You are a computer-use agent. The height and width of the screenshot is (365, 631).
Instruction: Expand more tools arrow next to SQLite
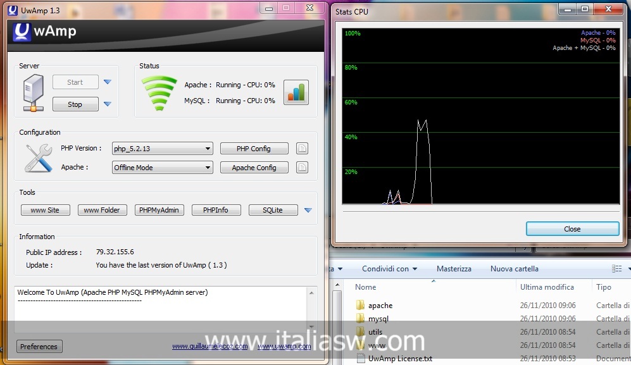click(x=308, y=210)
